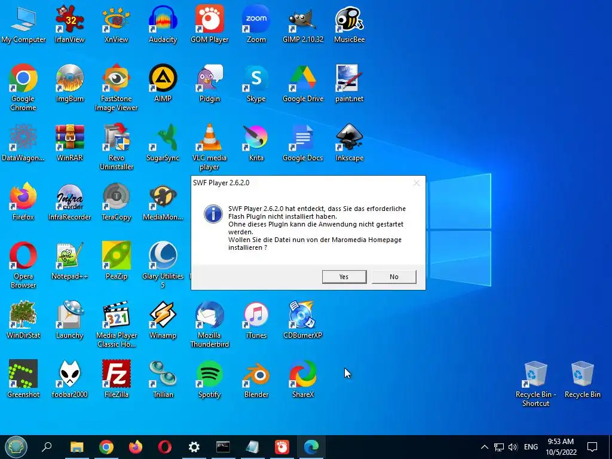Select the MediaMonkey desktop icon
This screenshot has width=612, height=459.
click(x=163, y=202)
